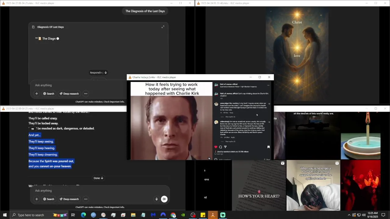
Task: Open the candle and fountain thumbnail
Action: (360, 136)
